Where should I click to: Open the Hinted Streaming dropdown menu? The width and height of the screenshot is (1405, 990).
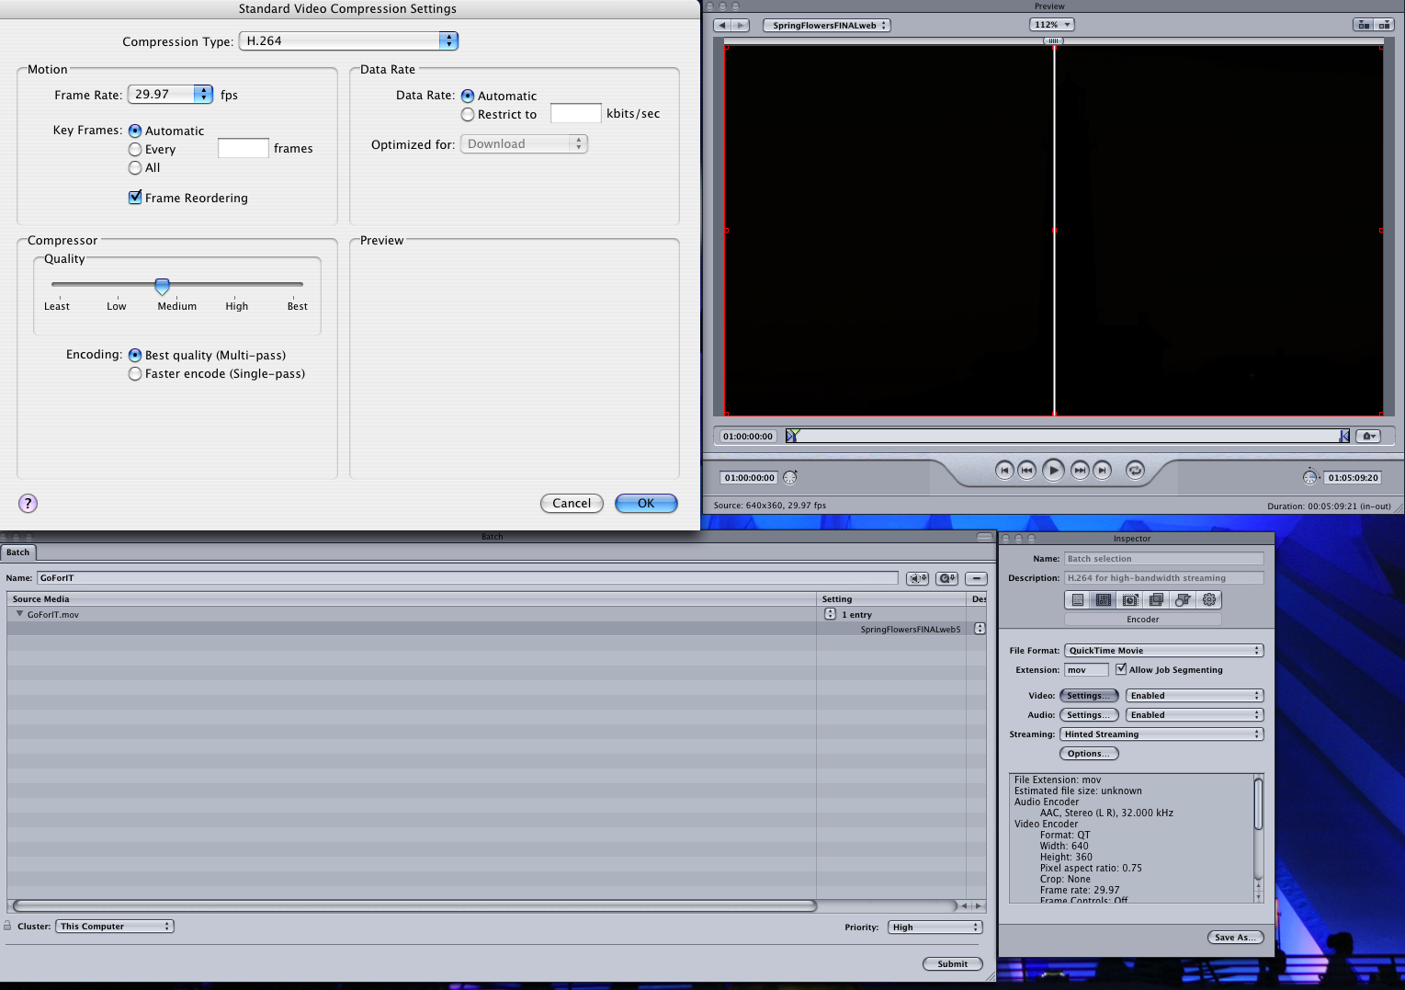pyautogui.click(x=1161, y=734)
